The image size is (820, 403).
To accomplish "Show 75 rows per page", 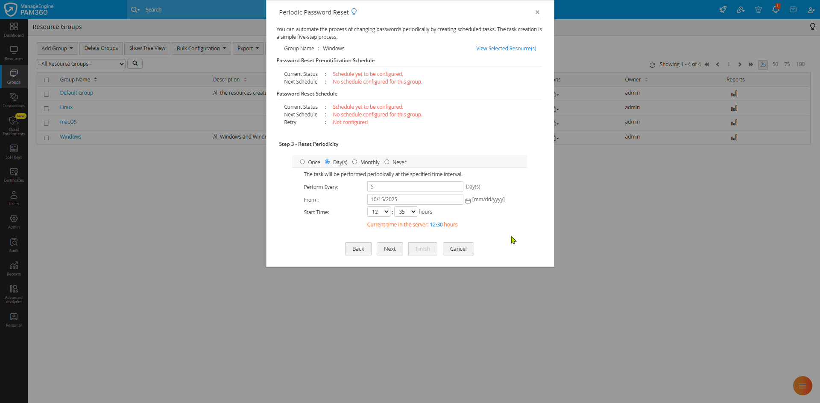I will (x=787, y=64).
